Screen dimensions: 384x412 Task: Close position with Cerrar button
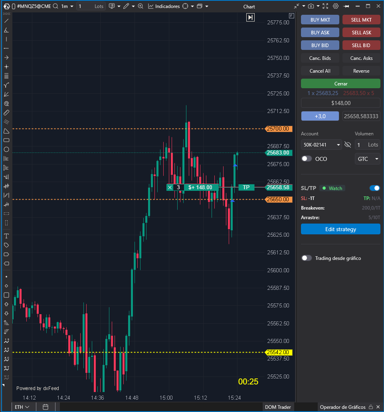pyautogui.click(x=340, y=83)
